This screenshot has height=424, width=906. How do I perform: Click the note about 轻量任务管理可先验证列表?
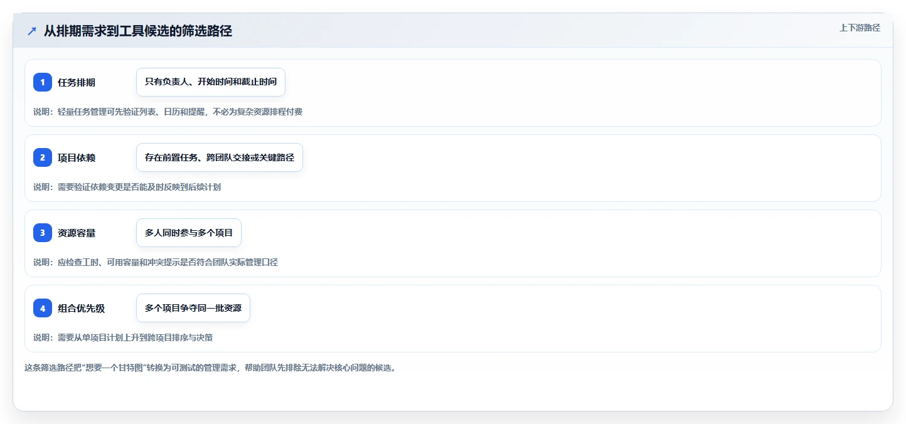[x=168, y=112]
